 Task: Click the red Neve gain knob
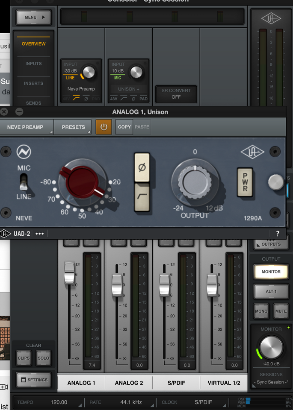(83, 182)
